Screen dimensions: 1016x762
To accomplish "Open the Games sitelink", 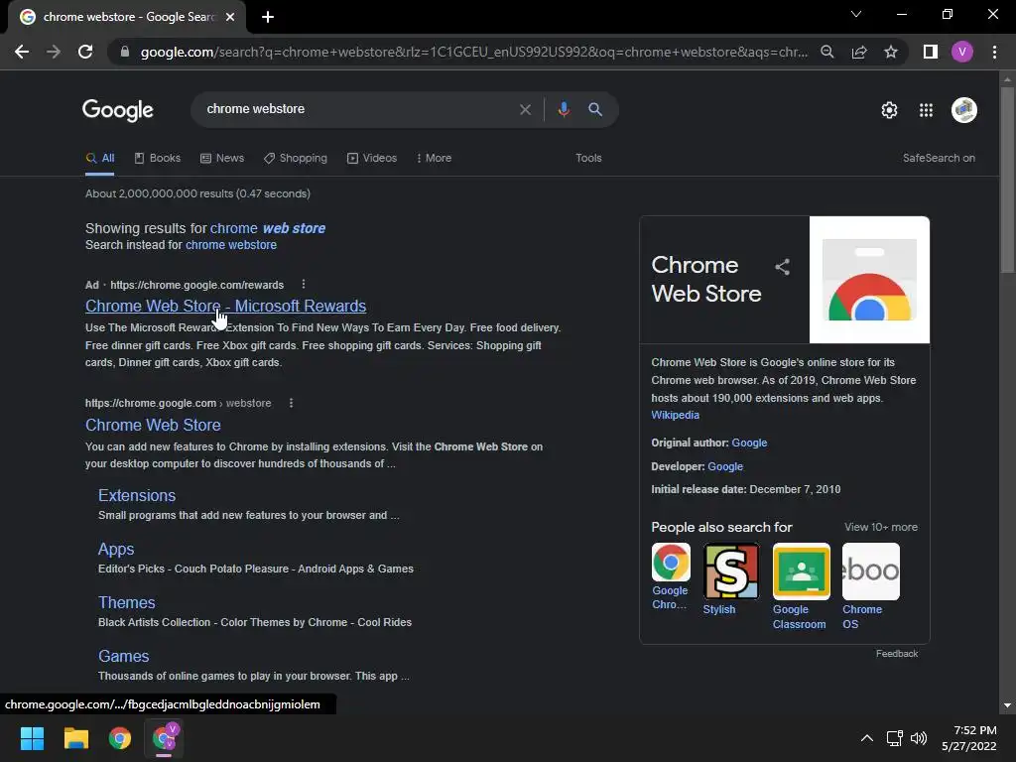I will pos(124,657).
